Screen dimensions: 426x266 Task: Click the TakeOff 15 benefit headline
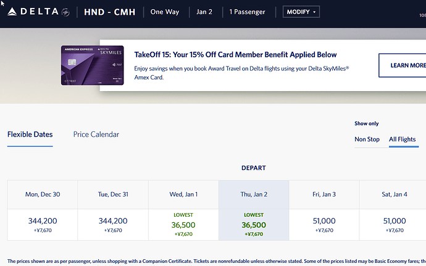(235, 55)
